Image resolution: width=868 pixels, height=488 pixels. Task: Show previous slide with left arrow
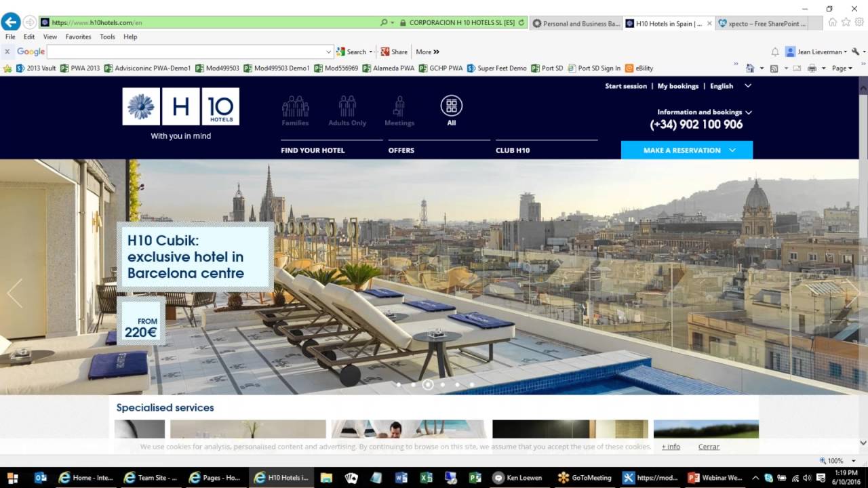(14, 293)
